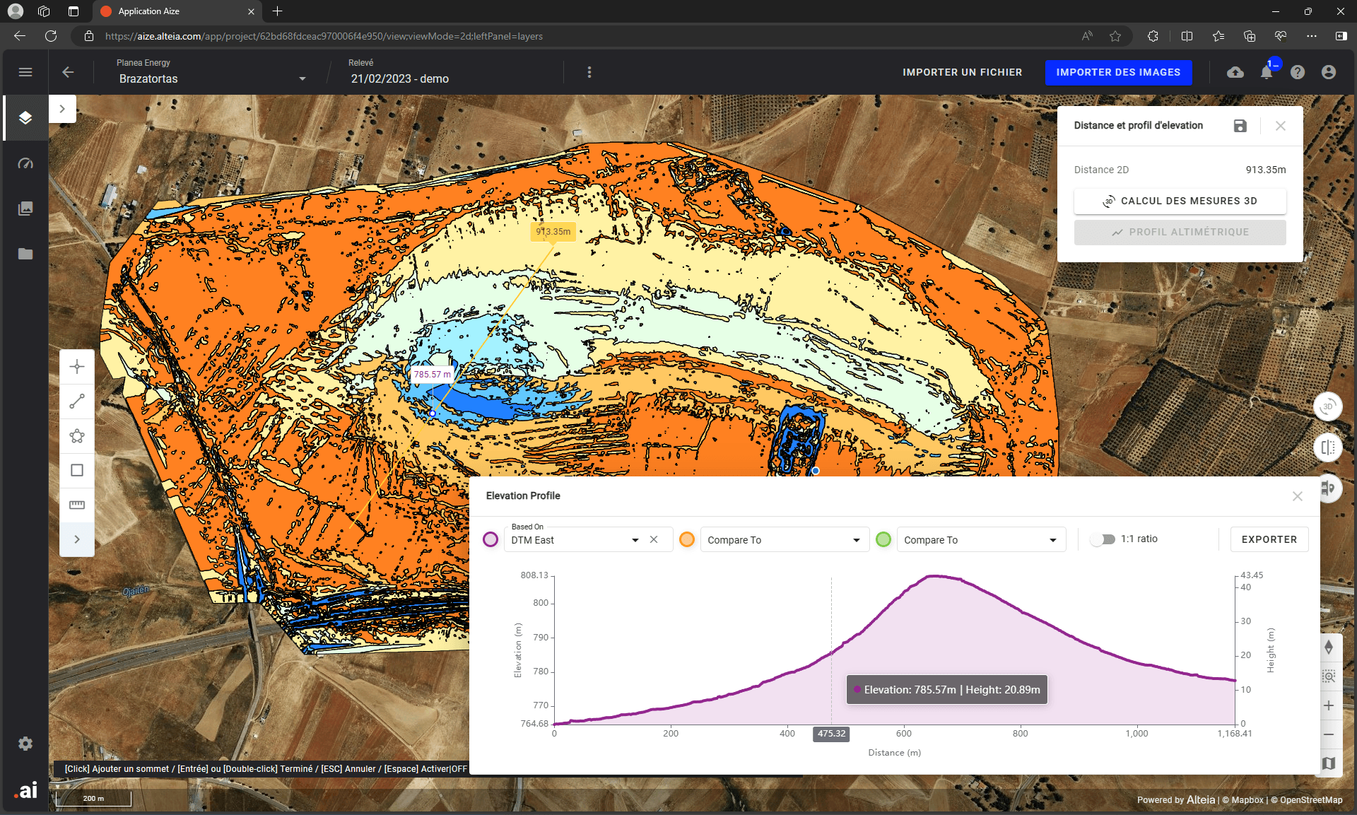Viewport: 1357px width, 815px height.
Task: Toggle split compare view
Action: click(1327, 447)
